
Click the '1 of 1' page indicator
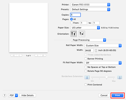click(x=28, y=56)
